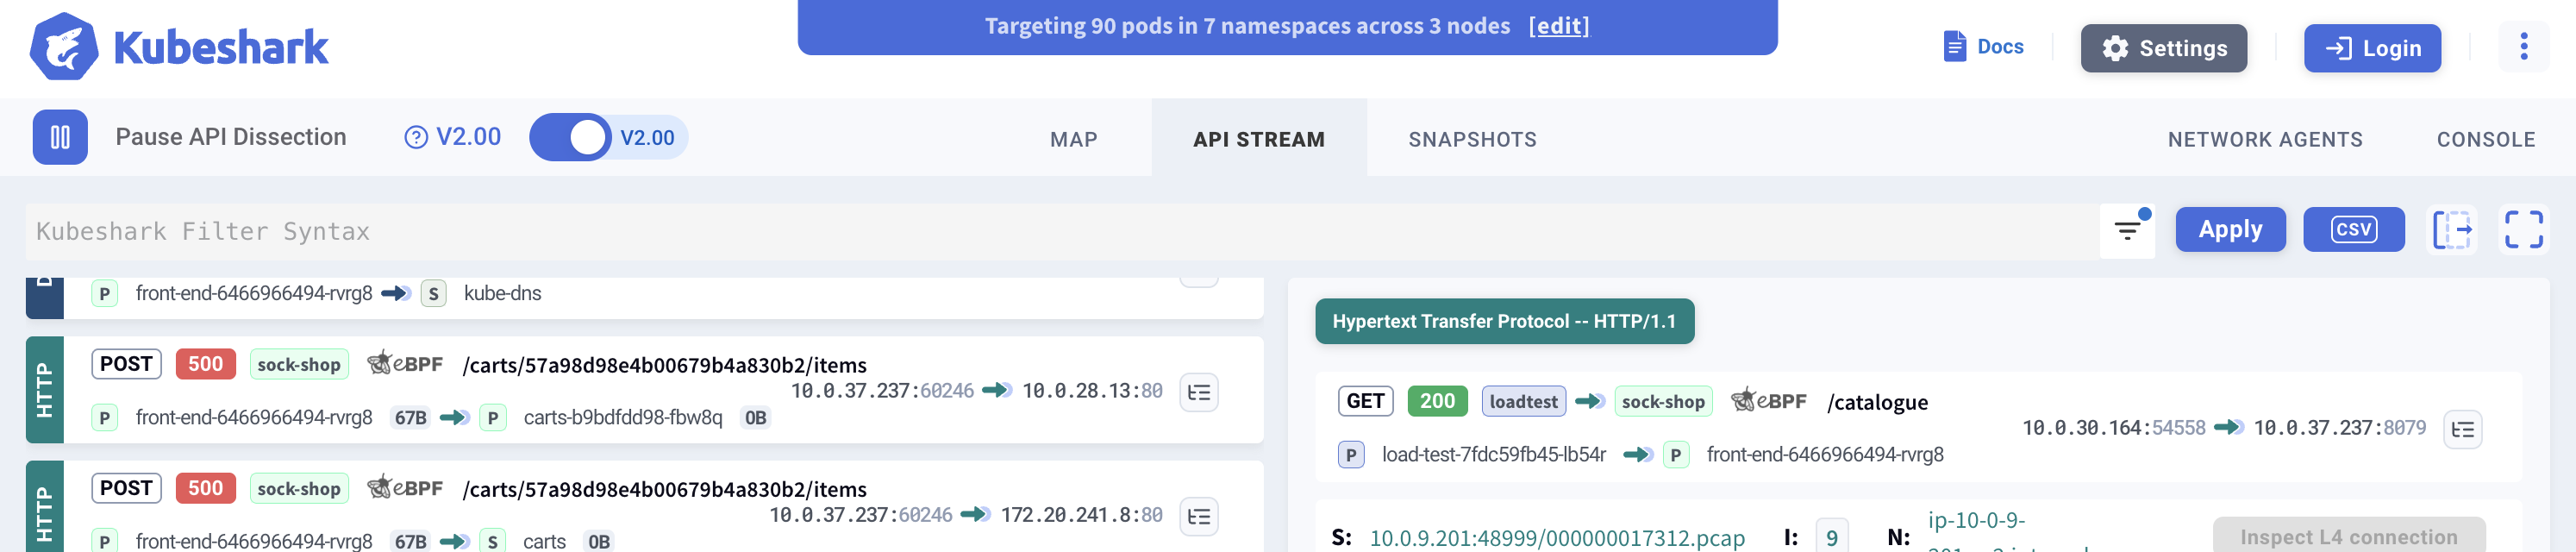The width and height of the screenshot is (2576, 552).
Task: Click the collapse side panel icon
Action: (x=2451, y=230)
